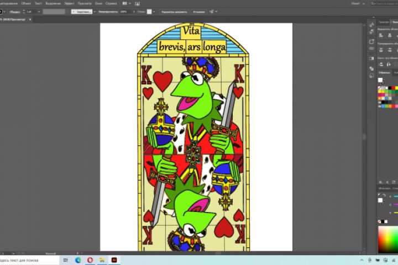Viewport: 398px width, 265px height.
Task: Click the second icon at layers panel bottom
Action: tap(387, 182)
